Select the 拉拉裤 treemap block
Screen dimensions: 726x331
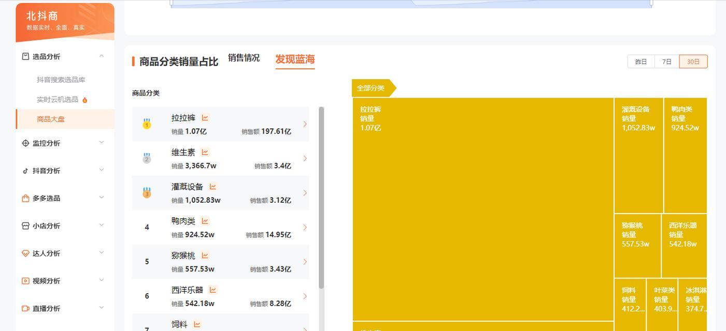(483, 209)
